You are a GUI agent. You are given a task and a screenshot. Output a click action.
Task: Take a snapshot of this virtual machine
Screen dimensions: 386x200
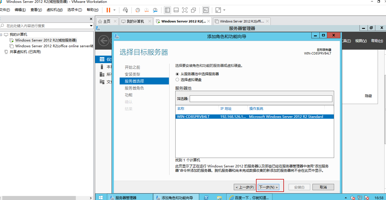tap(138, 10)
